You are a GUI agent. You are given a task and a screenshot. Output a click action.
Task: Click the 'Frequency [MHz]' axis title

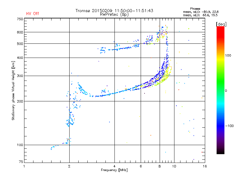point(114,170)
